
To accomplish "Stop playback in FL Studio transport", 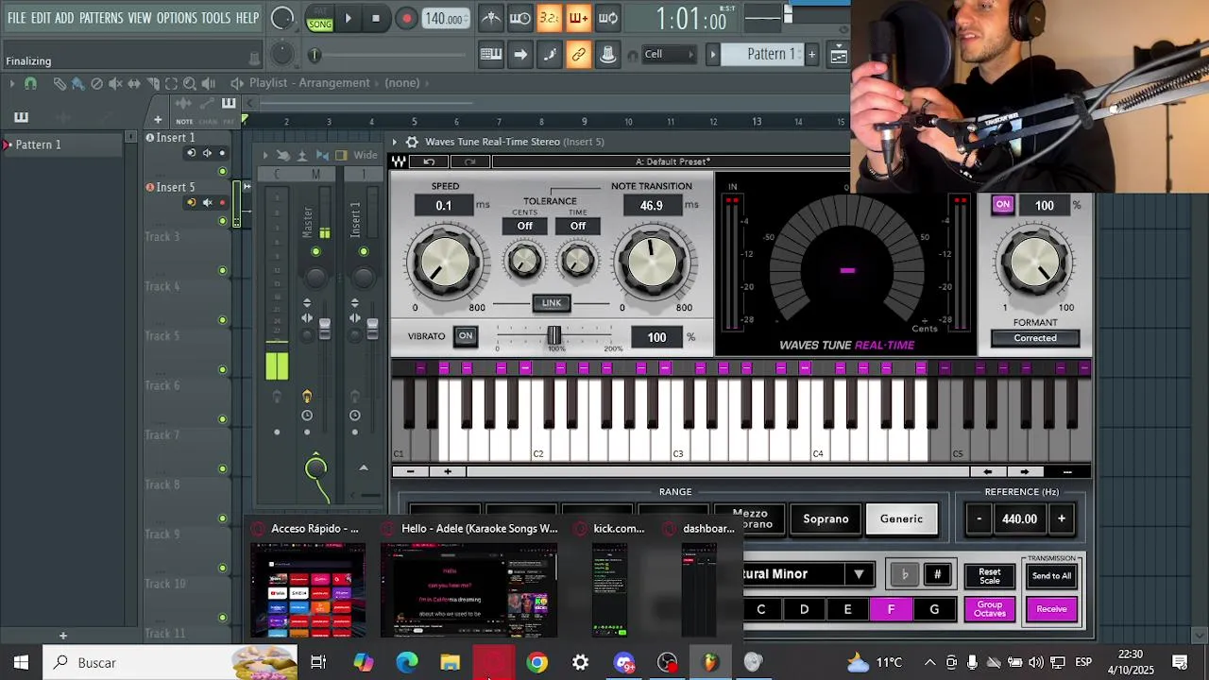I will pyautogui.click(x=376, y=18).
